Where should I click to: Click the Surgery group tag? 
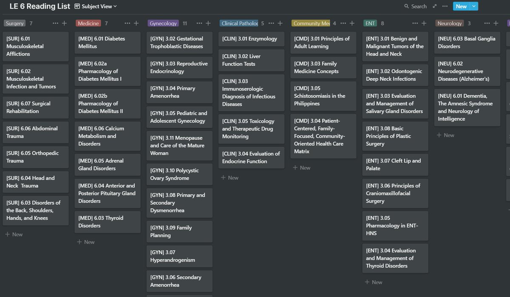[15, 23]
